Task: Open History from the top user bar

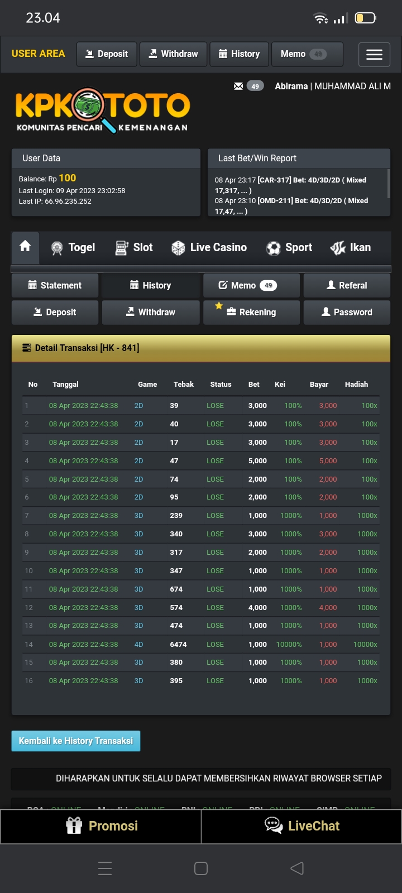Action: pos(239,54)
